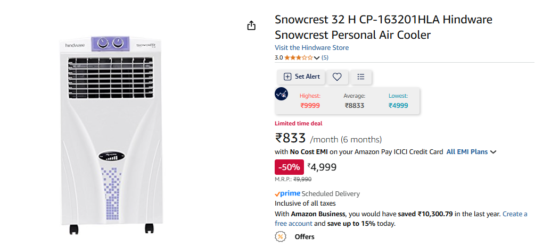This screenshot has height=246, width=543.
Task: Expand All EMI Plans dropdown
Action: tap(471, 151)
